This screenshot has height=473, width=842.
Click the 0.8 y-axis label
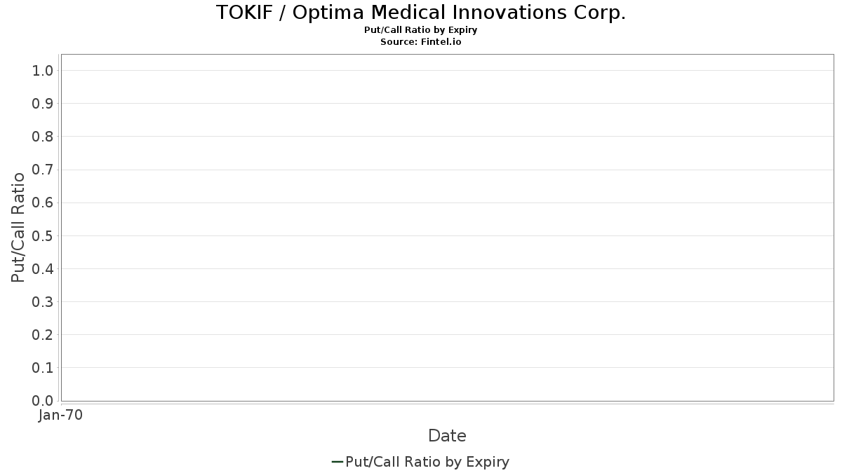pos(43,137)
